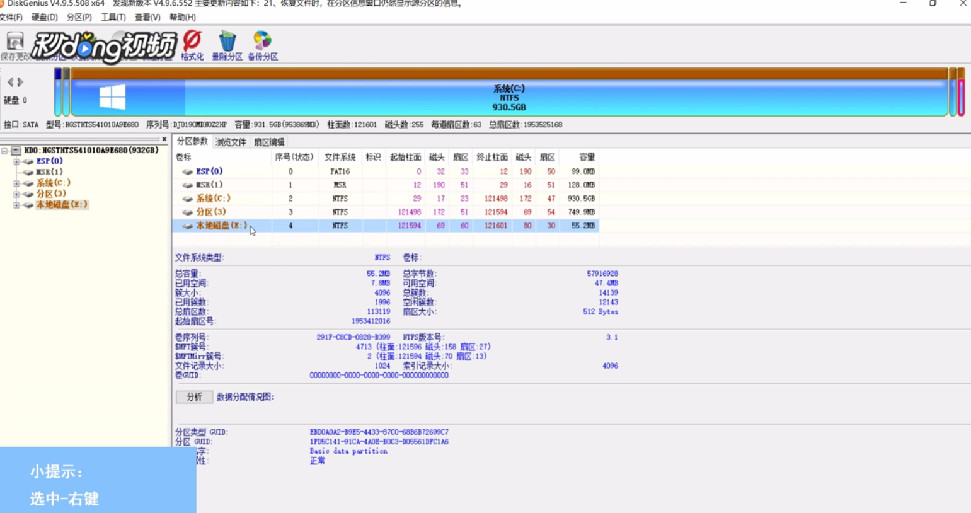971x513 pixels.
Task: Click the drive icon beside 分区(3) in table
Action: [187, 212]
